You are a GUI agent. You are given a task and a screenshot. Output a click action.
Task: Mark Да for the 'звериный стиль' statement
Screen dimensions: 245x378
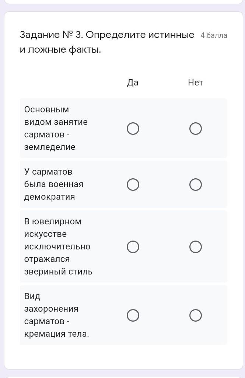pyautogui.click(x=133, y=247)
